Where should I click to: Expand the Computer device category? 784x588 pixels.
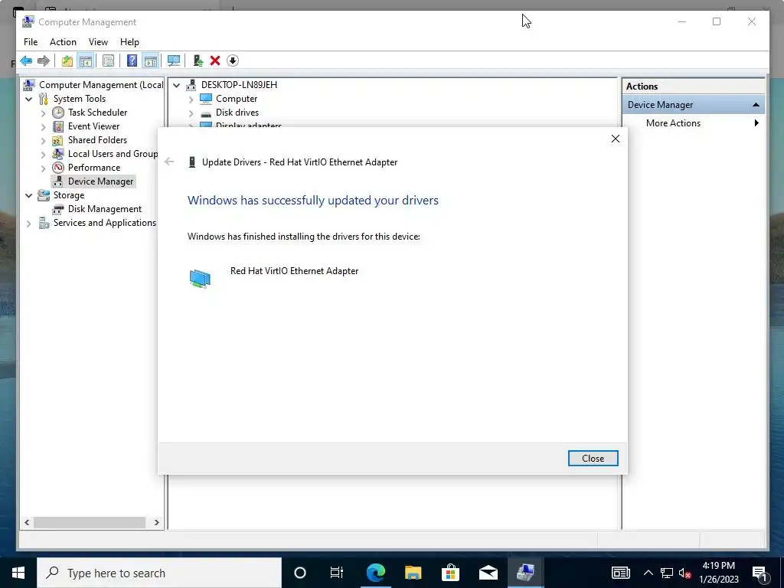coord(191,100)
